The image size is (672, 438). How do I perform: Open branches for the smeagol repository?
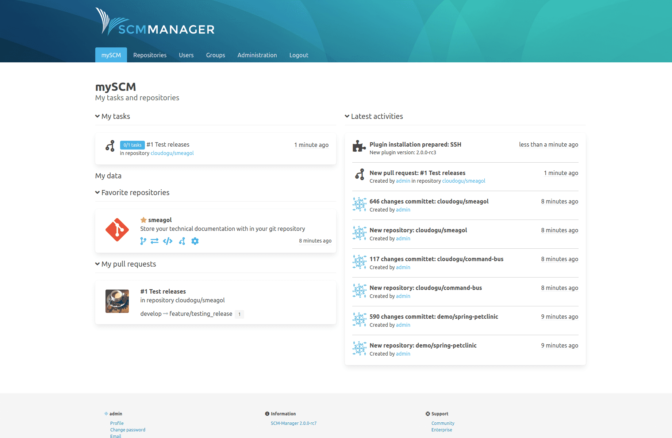coord(143,241)
